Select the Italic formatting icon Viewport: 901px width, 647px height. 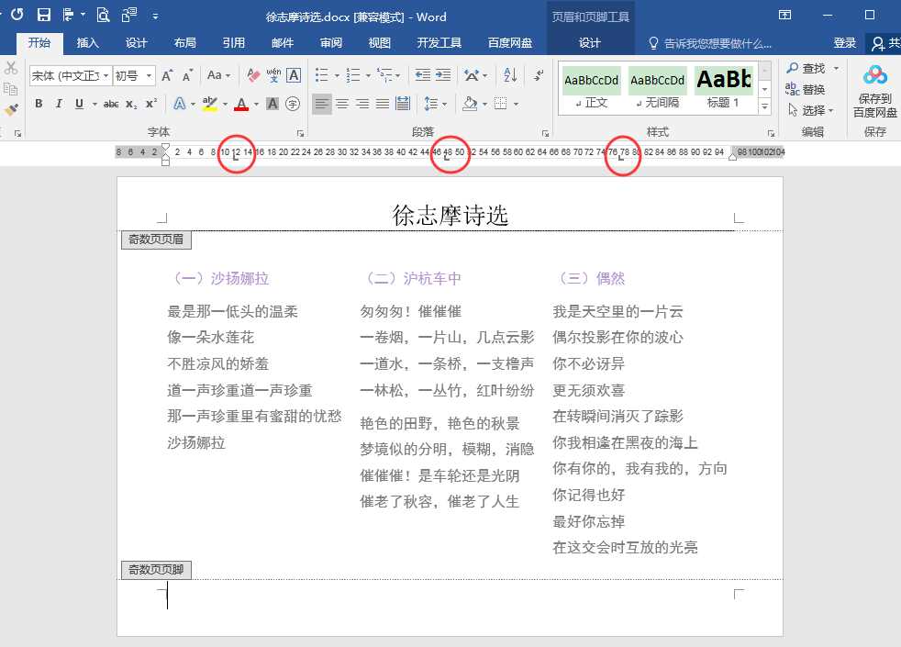pyautogui.click(x=58, y=104)
